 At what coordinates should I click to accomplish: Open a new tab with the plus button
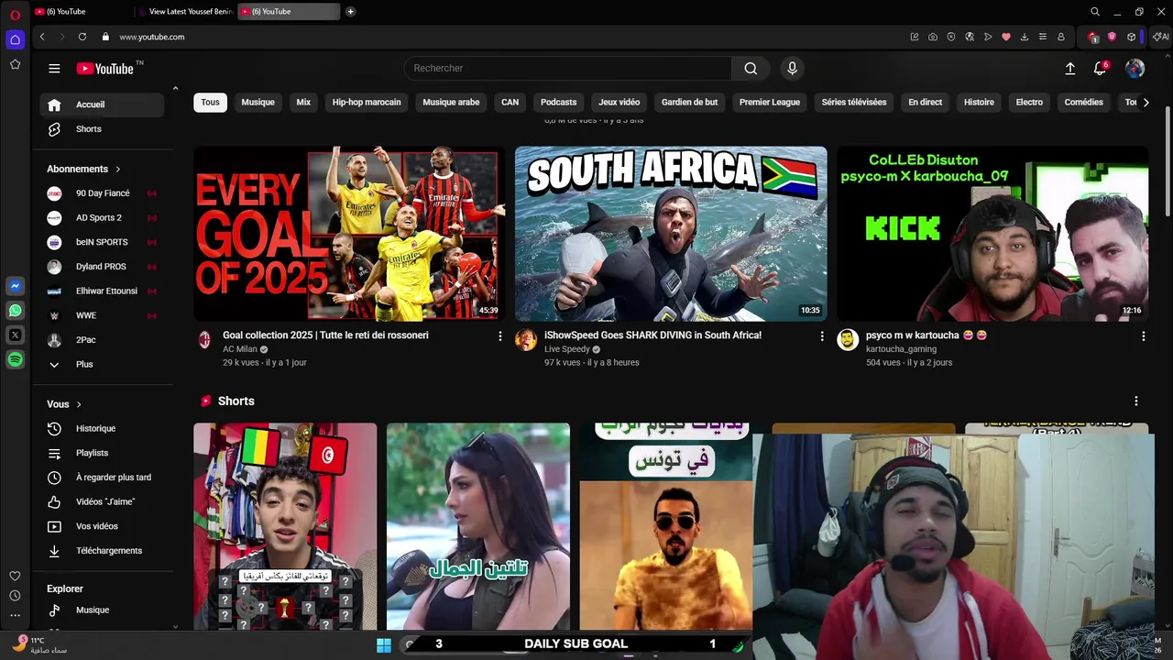point(350,12)
